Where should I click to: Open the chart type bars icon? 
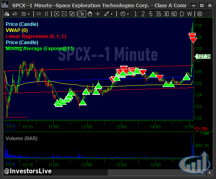[7, 14]
